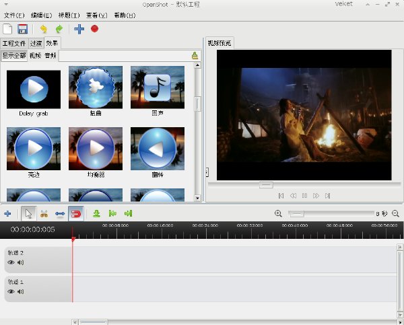404x325 pixels.
Task: Jump to the next marker
Action: click(128, 213)
